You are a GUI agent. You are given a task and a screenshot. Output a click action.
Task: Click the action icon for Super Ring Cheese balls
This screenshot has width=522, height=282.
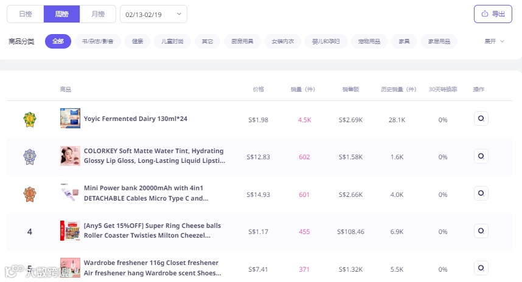point(481,231)
